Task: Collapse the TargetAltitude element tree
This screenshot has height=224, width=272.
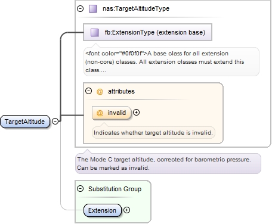Action: pyautogui.click(x=55, y=121)
